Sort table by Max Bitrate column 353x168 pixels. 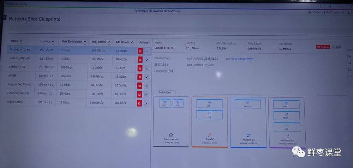click(101, 42)
